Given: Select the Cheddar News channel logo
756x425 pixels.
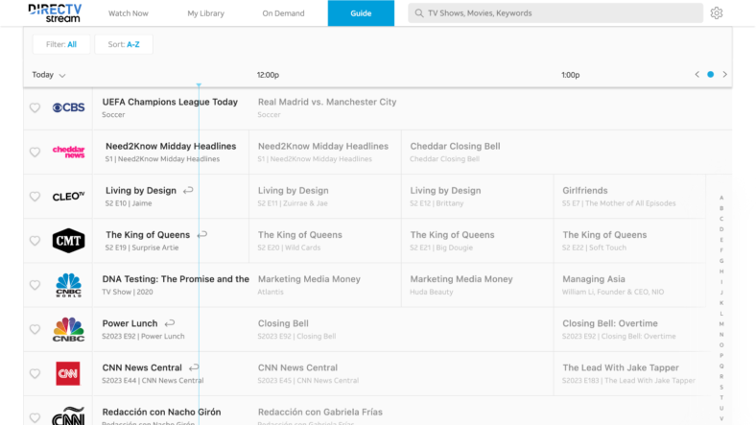Looking at the screenshot, I should coord(68,152).
